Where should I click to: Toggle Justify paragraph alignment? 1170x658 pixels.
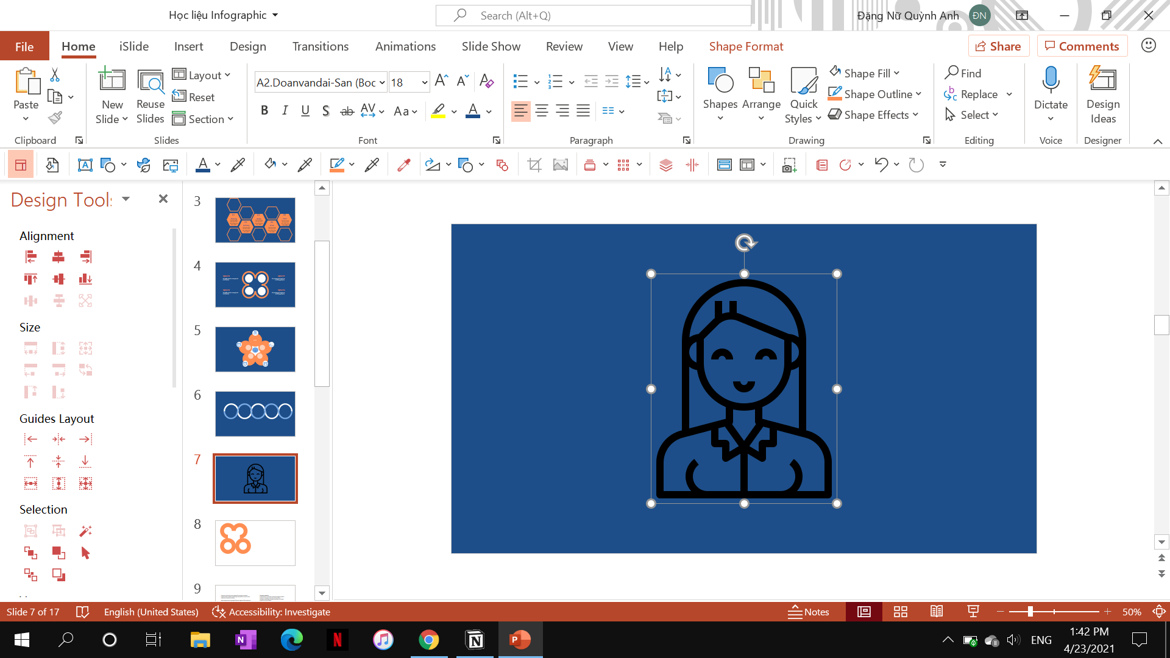tap(583, 111)
